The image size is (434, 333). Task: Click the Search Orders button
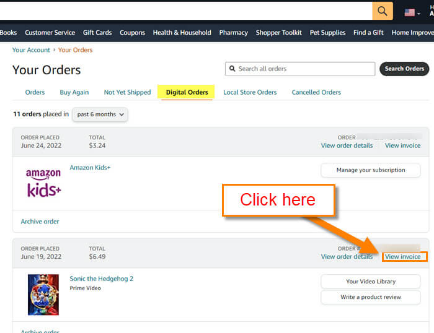(x=404, y=69)
